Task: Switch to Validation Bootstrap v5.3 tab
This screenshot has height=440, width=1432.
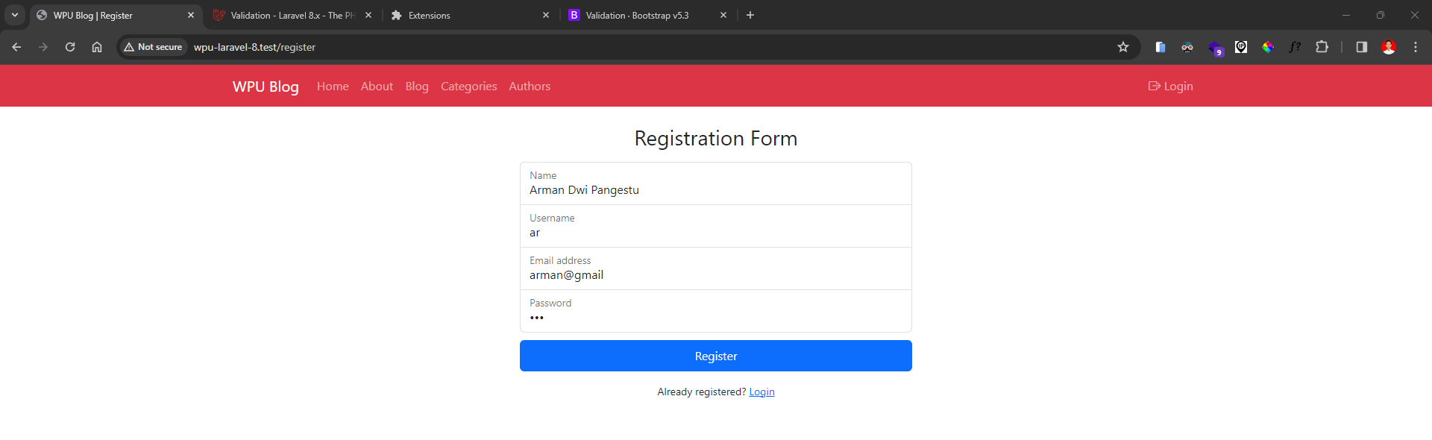Action: tap(636, 15)
